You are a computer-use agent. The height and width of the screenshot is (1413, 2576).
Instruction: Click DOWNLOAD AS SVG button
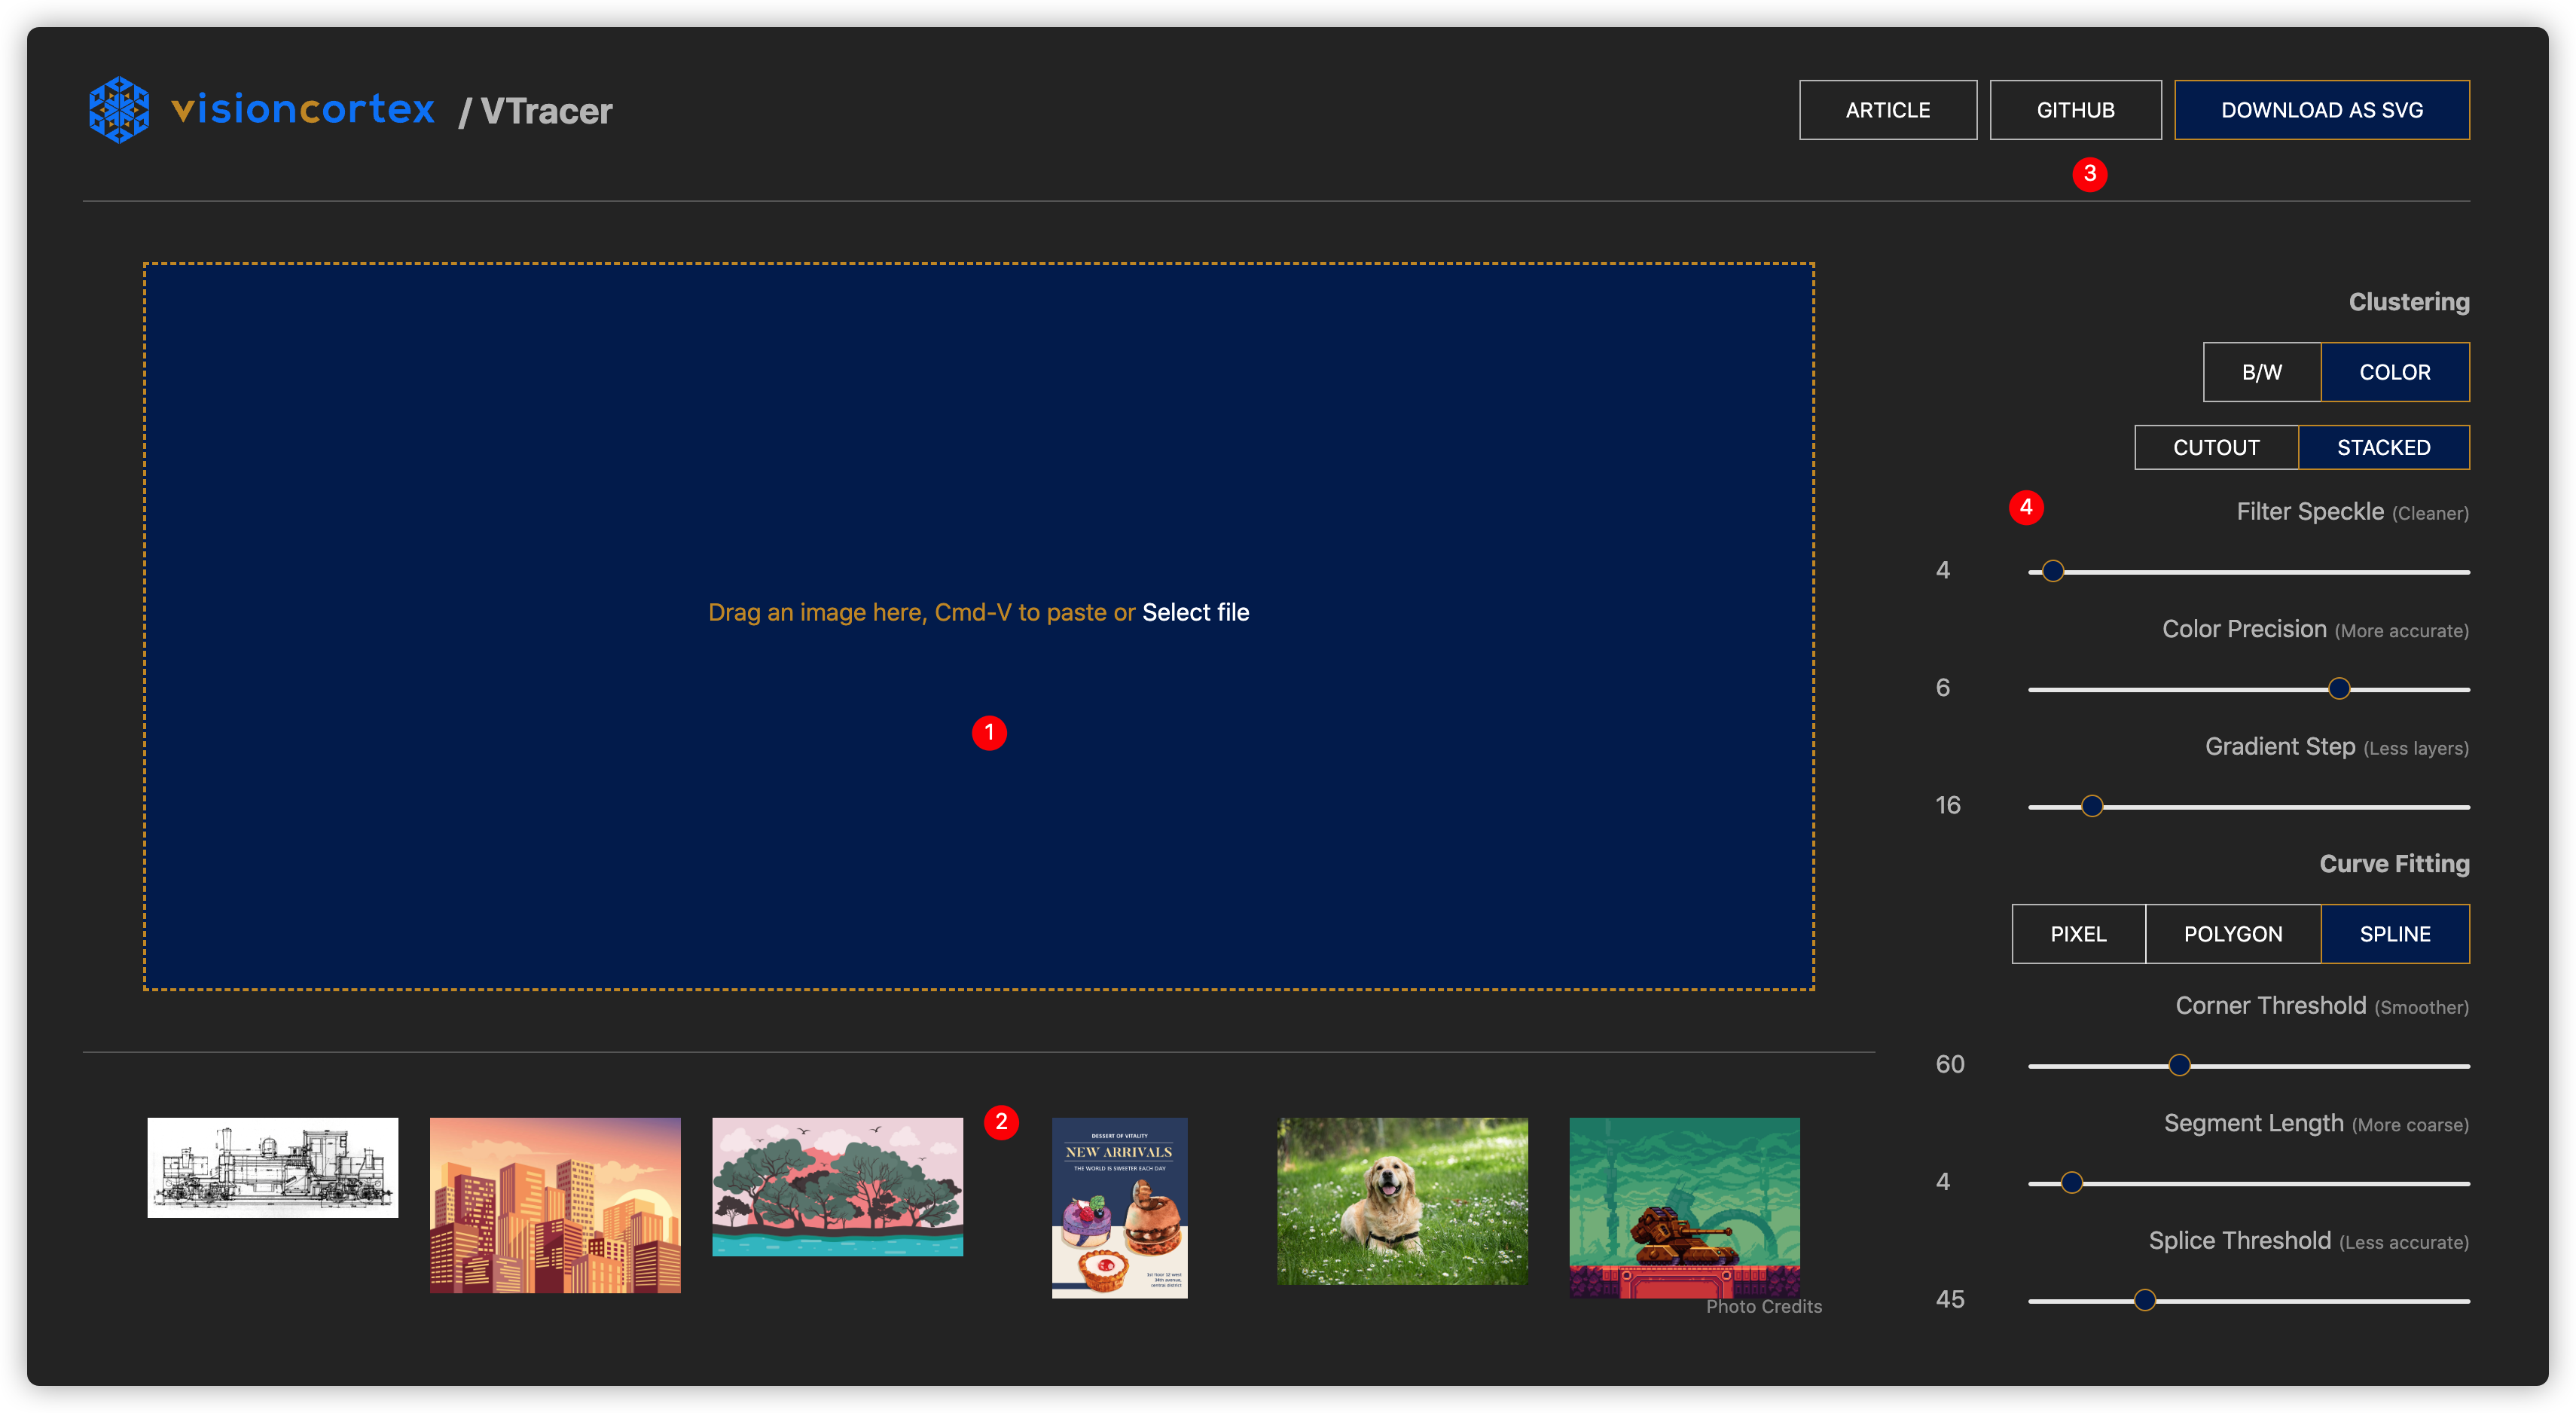click(x=2321, y=110)
